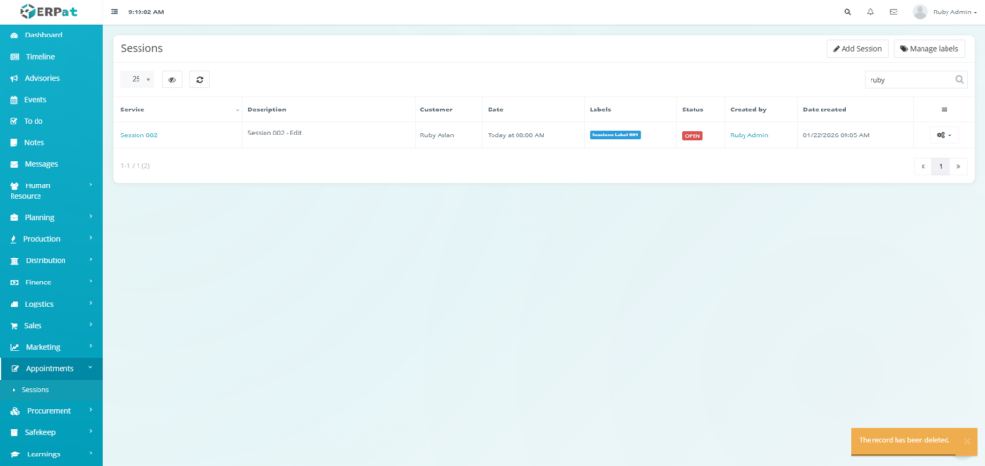Click the Add Session button

(857, 48)
